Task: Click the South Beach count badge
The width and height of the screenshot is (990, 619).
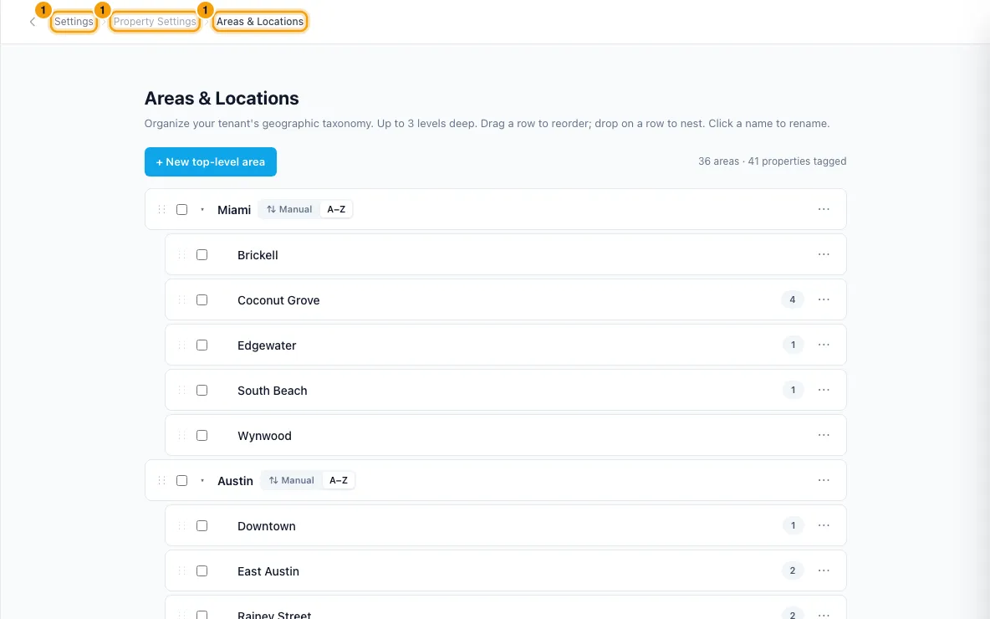Action: [793, 390]
